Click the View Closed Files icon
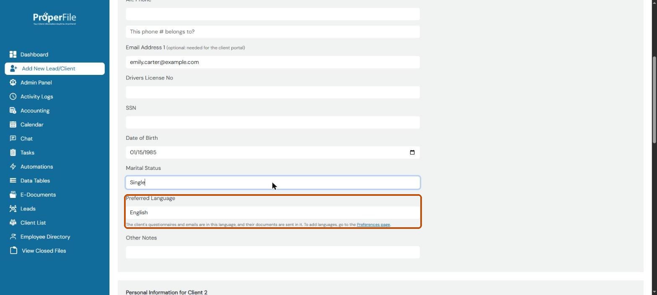657x295 pixels. pos(13,251)
